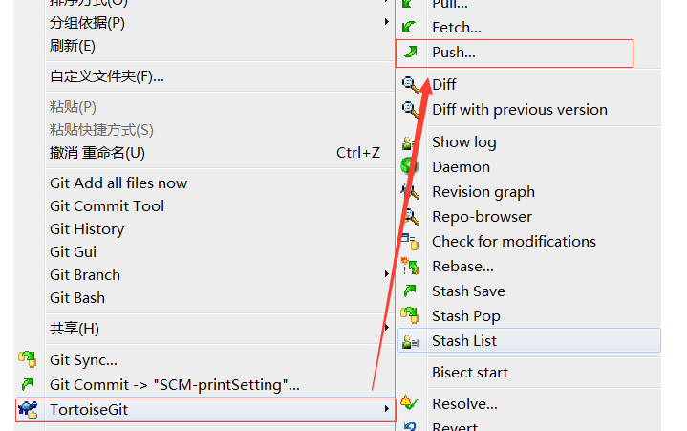
Task: Click the Daemon globe icon
Action: (410, 166)
